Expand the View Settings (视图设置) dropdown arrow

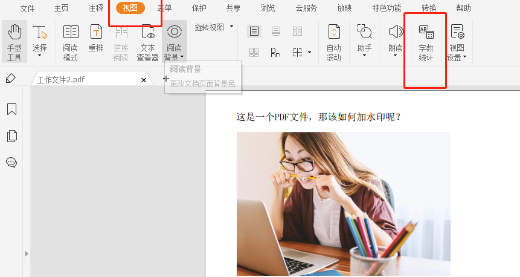464,57
